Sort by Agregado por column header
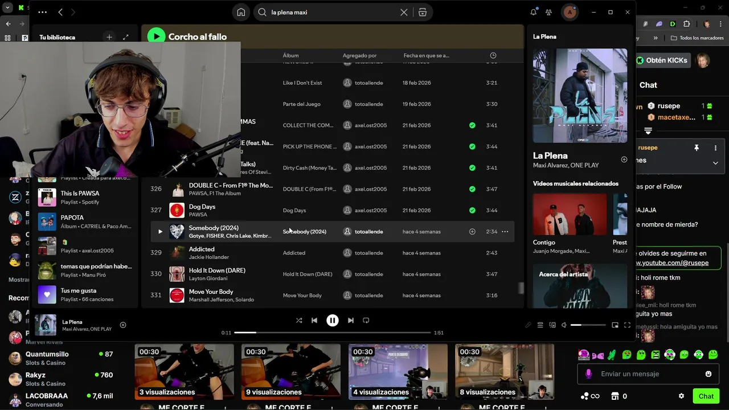The height and width of the screenshot is (410, 729). point(359,55)
